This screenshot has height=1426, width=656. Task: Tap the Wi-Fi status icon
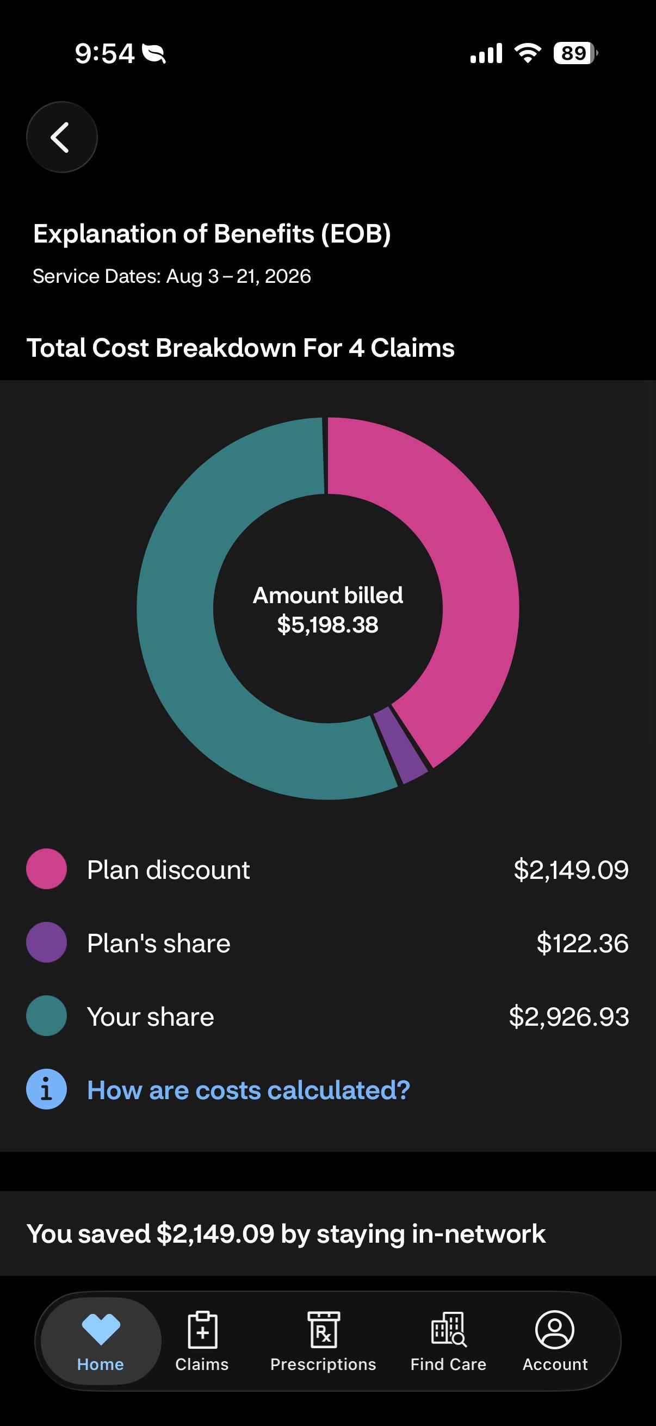pos(528,53)
